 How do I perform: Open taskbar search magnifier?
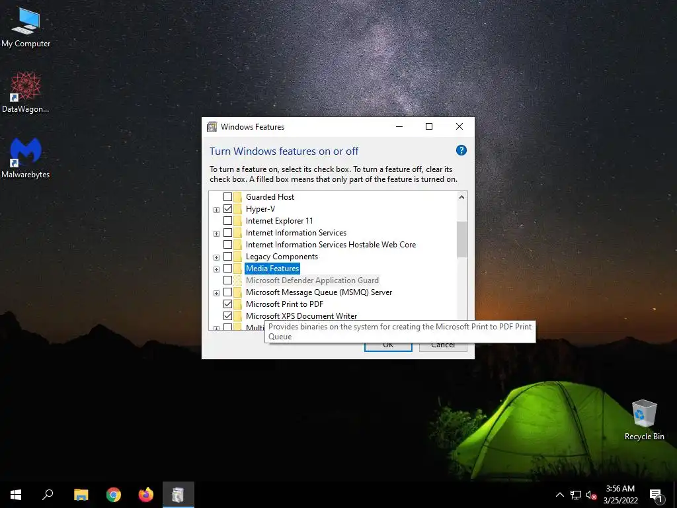48,495
